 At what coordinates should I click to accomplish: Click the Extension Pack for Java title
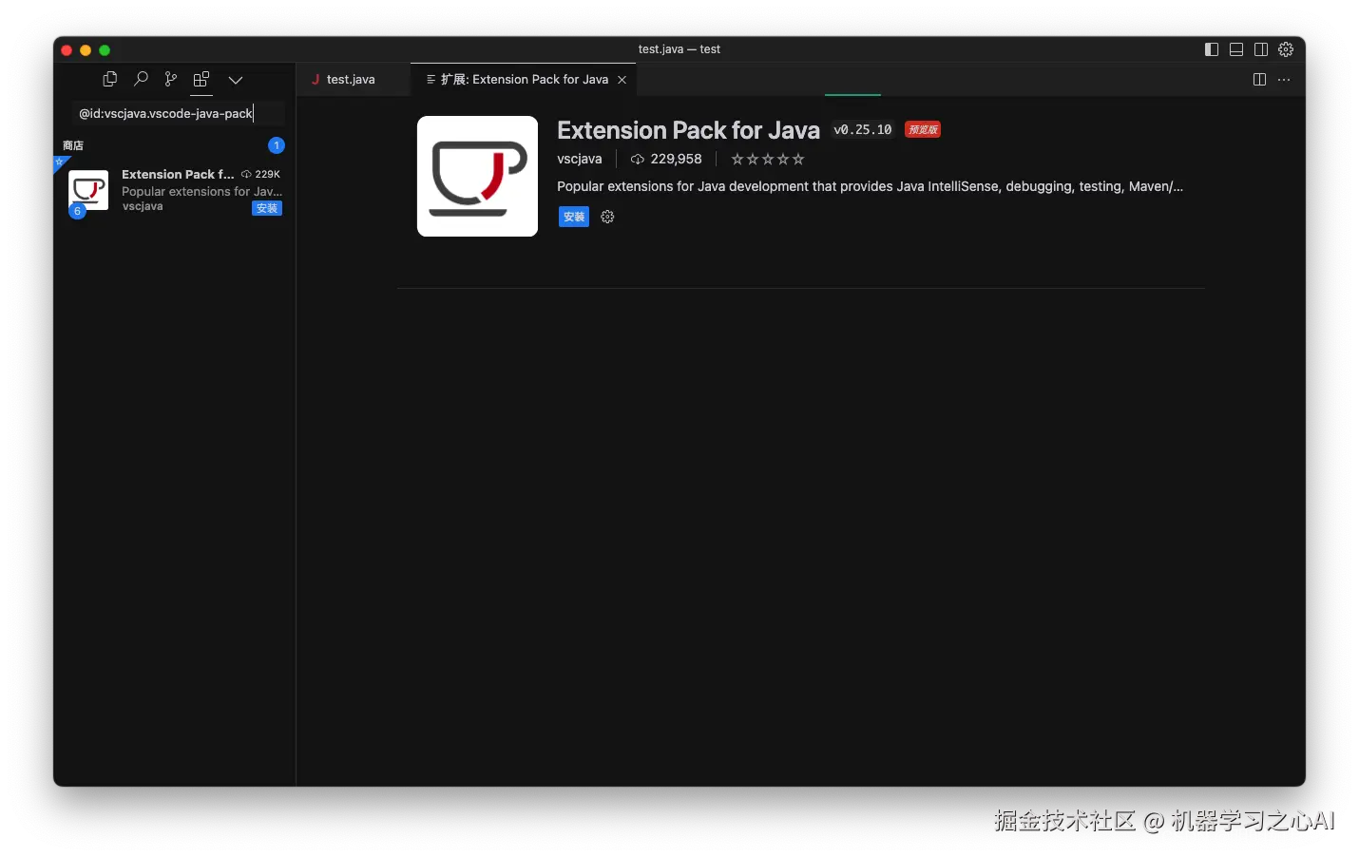pos(688,130)
